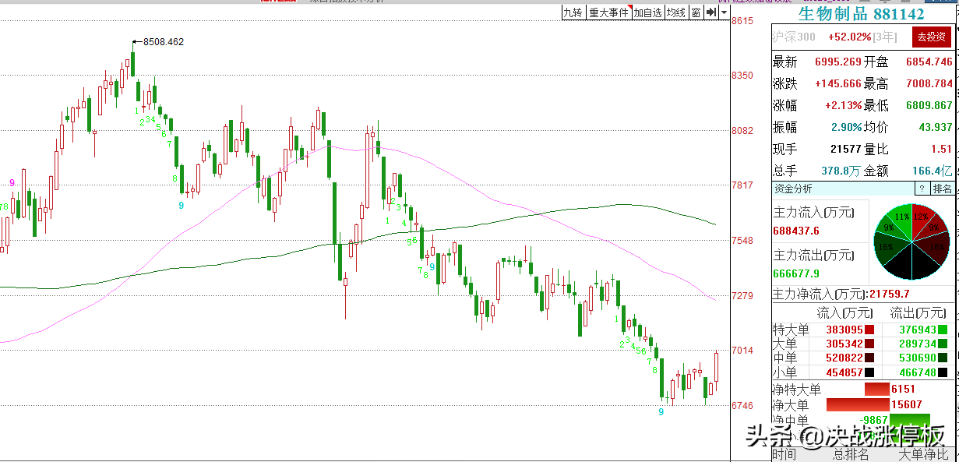Click the 排名 button in 资金分析
Viewport: 959px width, 462px height.
coord(943,189)
